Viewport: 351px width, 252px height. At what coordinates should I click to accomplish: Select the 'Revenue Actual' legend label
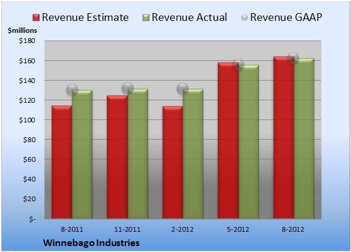(x=189, y=17)
